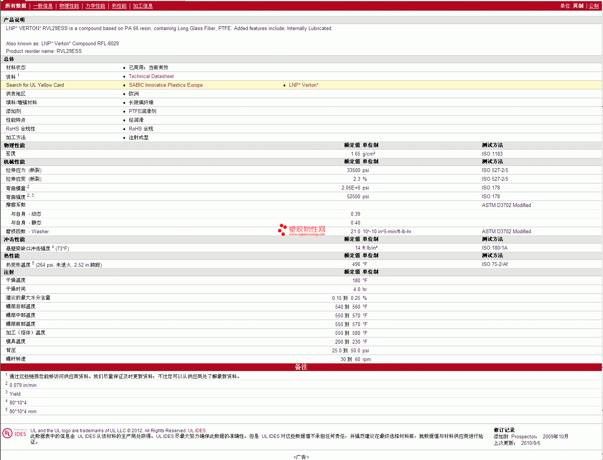Viewport: 603px width, 460px height.
Task: Click footnote 0.079 in/min
Action: point(23,385)
